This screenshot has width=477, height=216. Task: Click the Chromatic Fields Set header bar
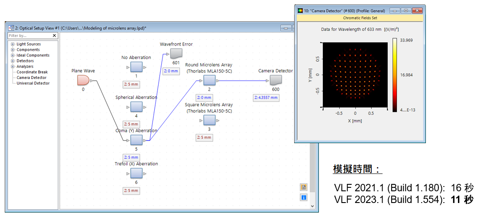[360, 18]
